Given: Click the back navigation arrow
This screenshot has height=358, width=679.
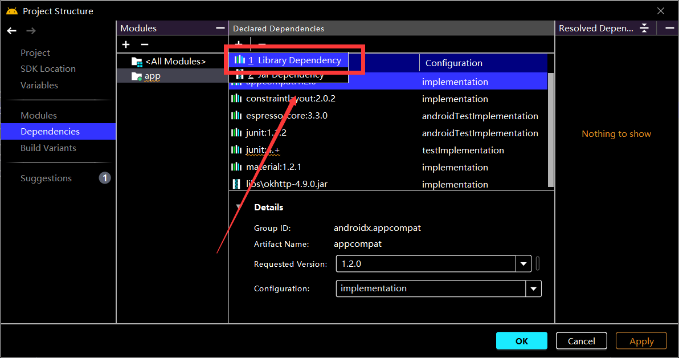Looking at the screenshot, I should [12, 31].
